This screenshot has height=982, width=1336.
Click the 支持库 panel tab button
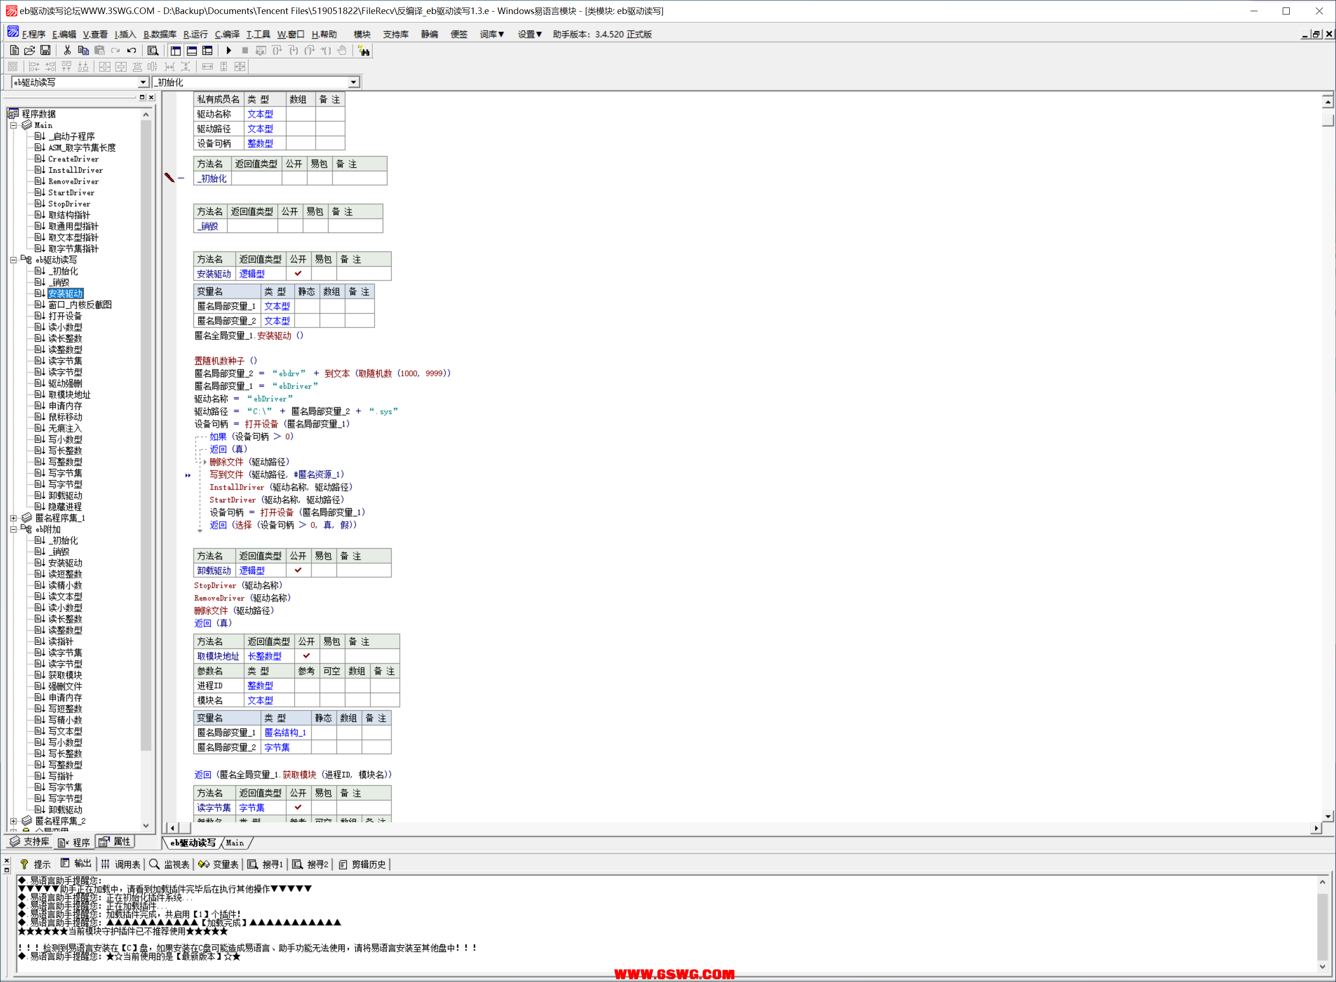click(30, 842)
